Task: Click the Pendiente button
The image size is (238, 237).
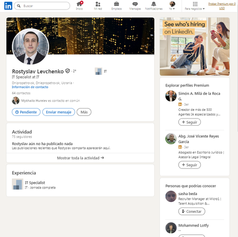Action: tap(26, 112)
